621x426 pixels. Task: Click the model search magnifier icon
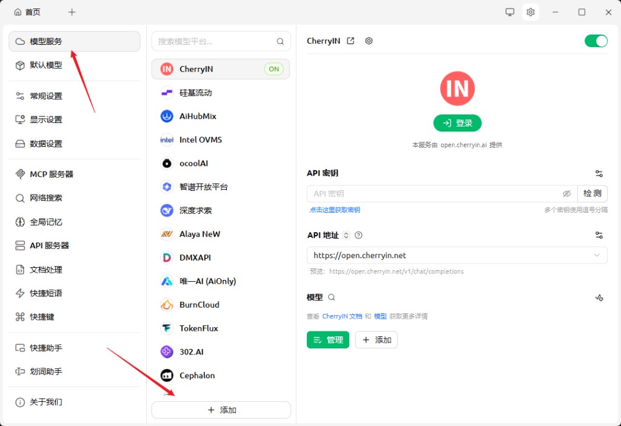coord(331,298)
